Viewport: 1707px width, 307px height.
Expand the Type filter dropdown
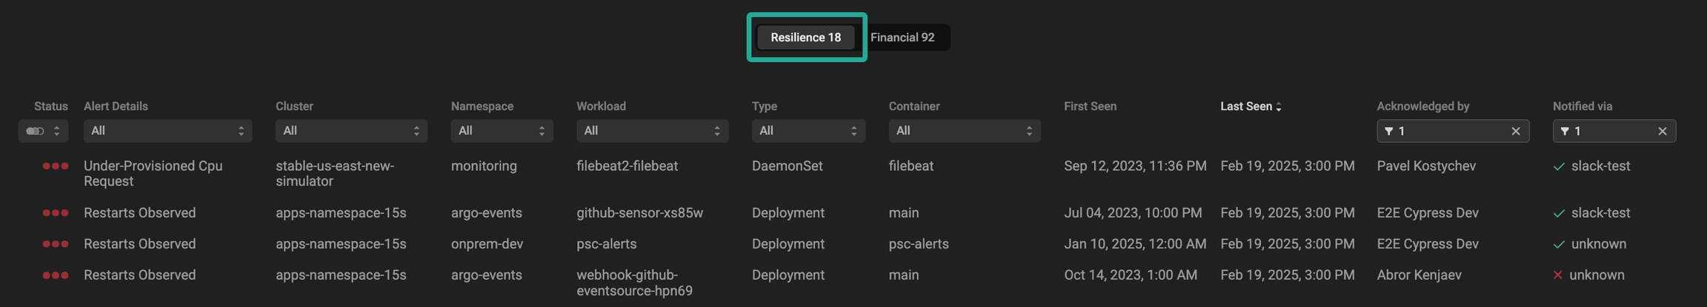(x=808, y=131)
